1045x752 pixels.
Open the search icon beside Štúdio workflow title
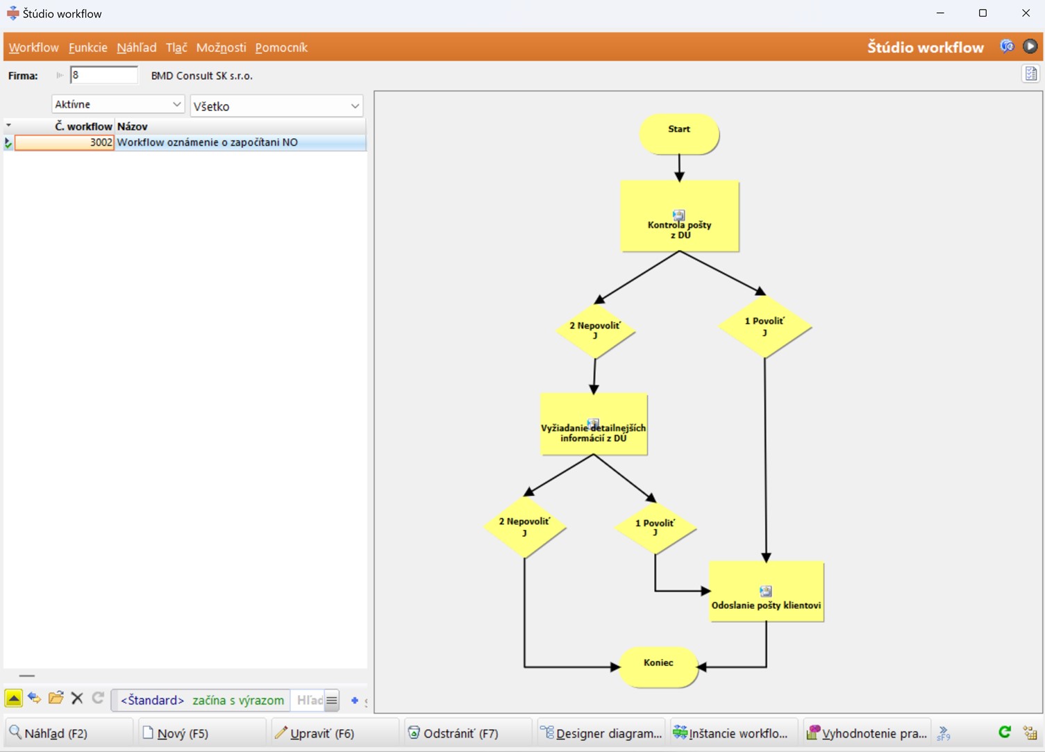pos(1006,46)
